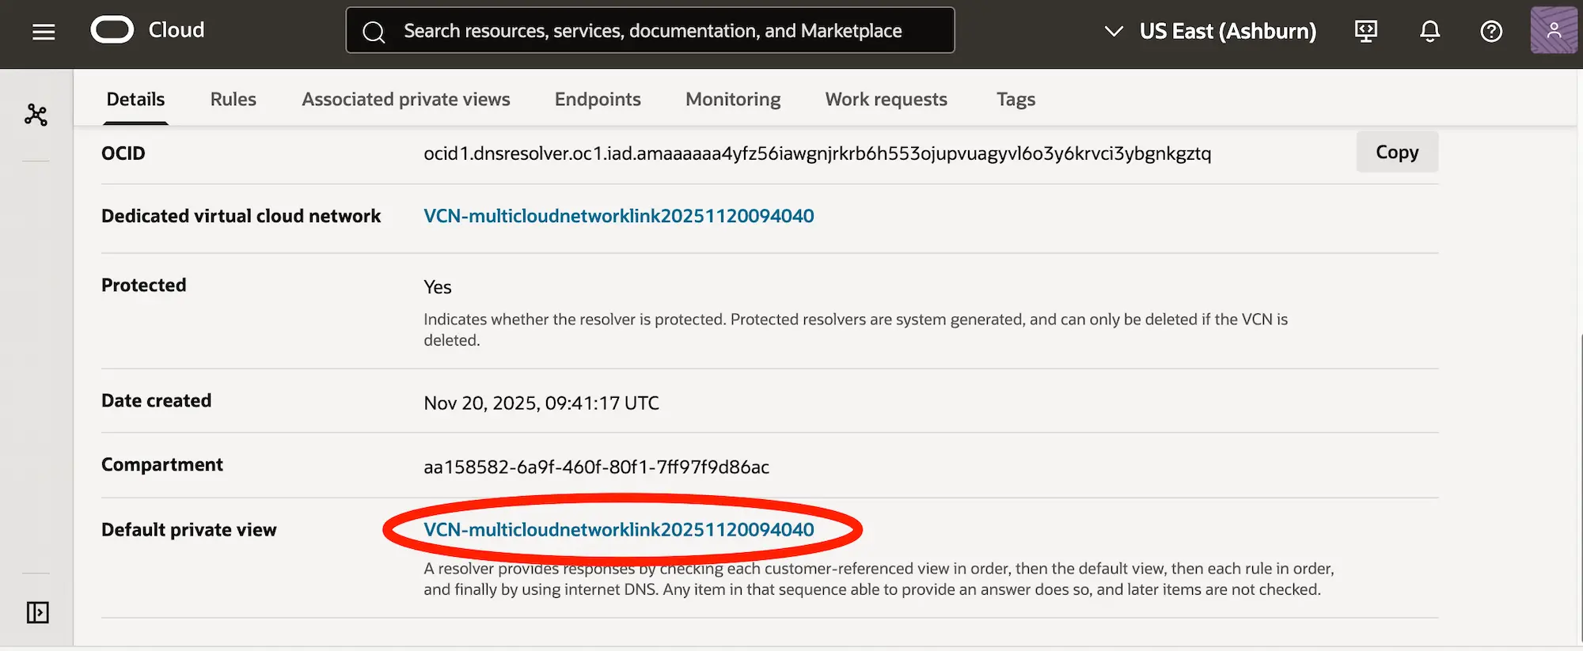This screenshot has width=1583, height=651.
Task: Open the Cloud Shell developer tools icon
Action: click(x=1366, y=31)
